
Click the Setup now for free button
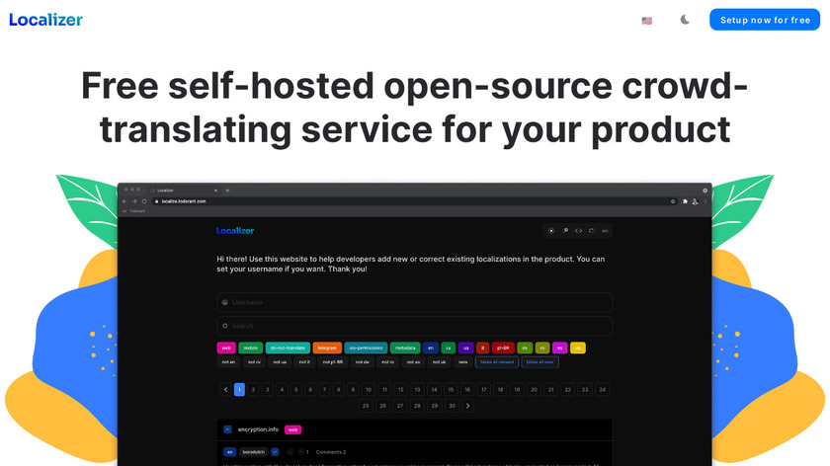[765, 20]
